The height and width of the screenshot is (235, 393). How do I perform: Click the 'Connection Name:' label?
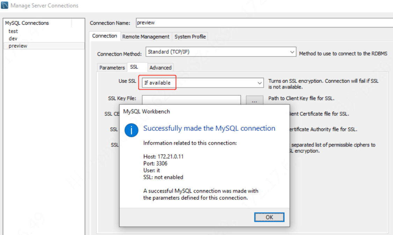(x=110, y=23)
